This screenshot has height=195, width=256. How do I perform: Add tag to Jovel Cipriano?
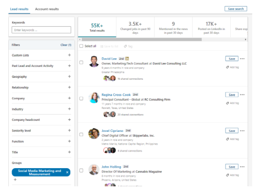[x=233, y=139]
